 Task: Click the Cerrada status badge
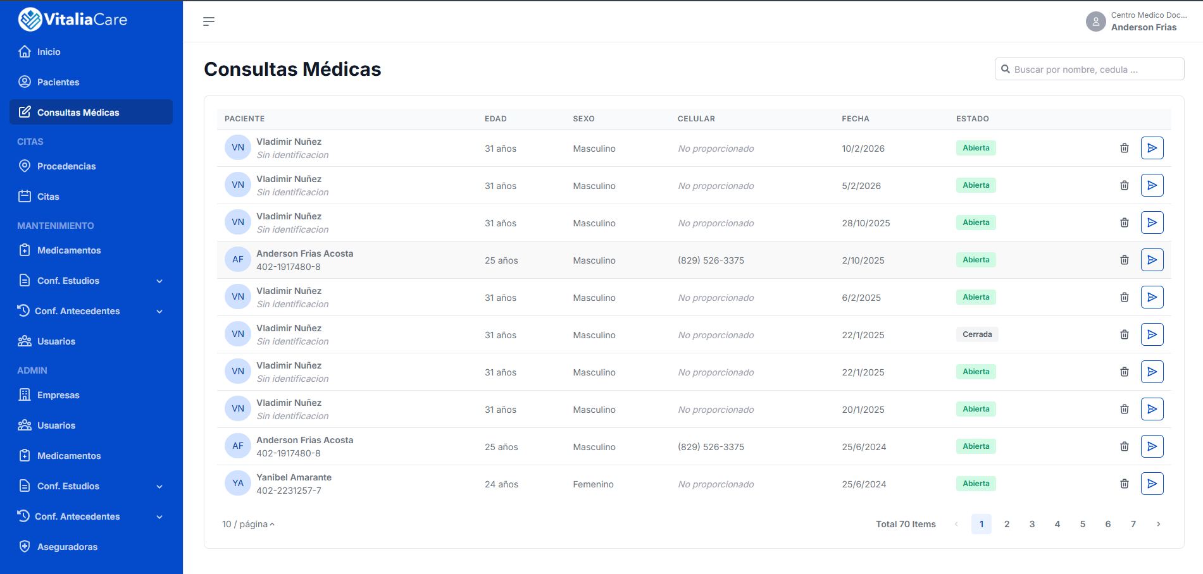[x=977, y=334]
